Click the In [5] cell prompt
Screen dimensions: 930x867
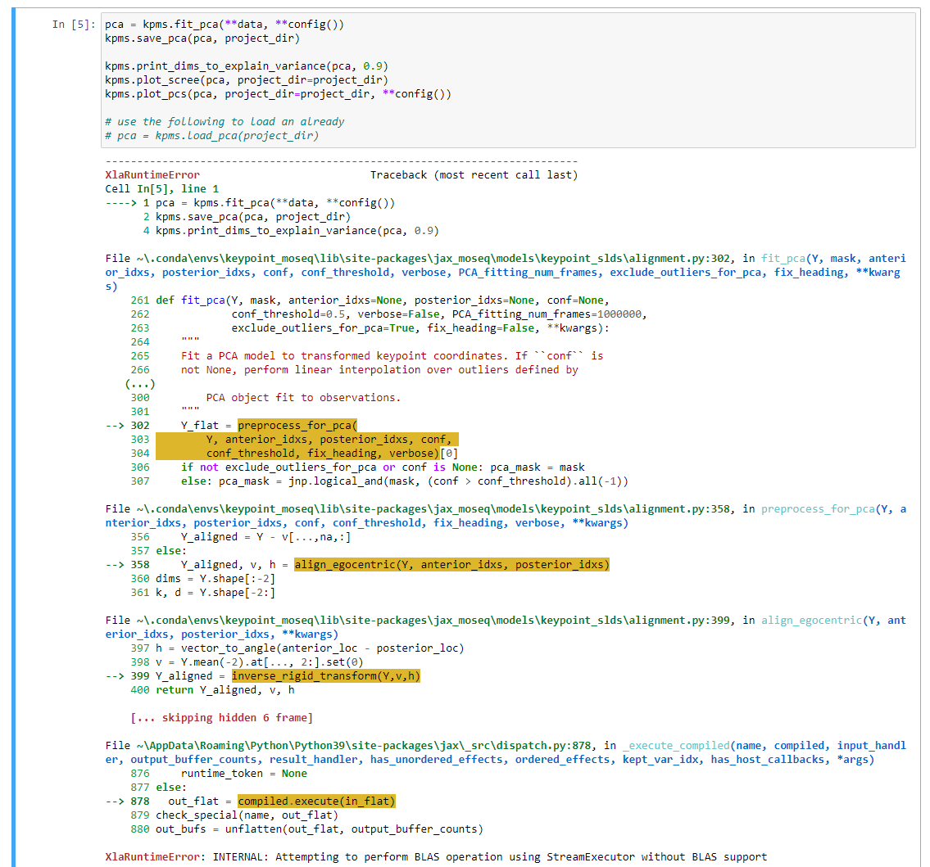click(x=72, y=25)
